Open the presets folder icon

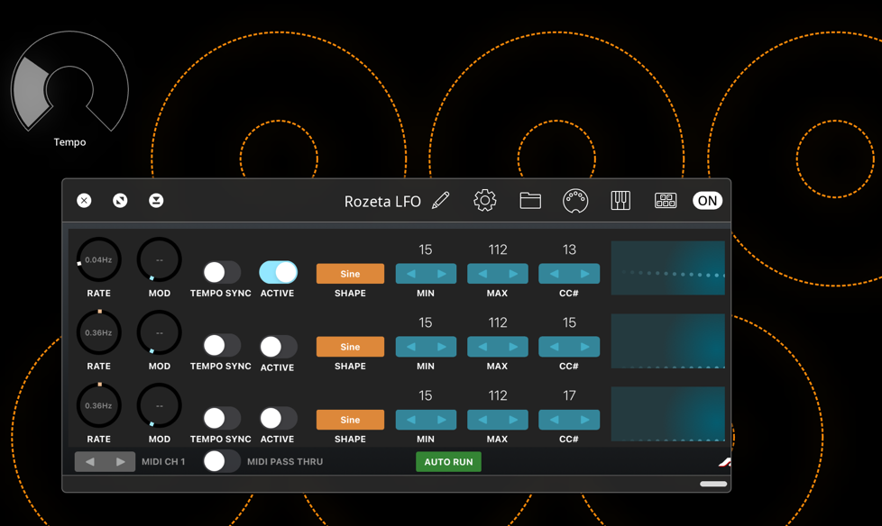tap(530, 201)
